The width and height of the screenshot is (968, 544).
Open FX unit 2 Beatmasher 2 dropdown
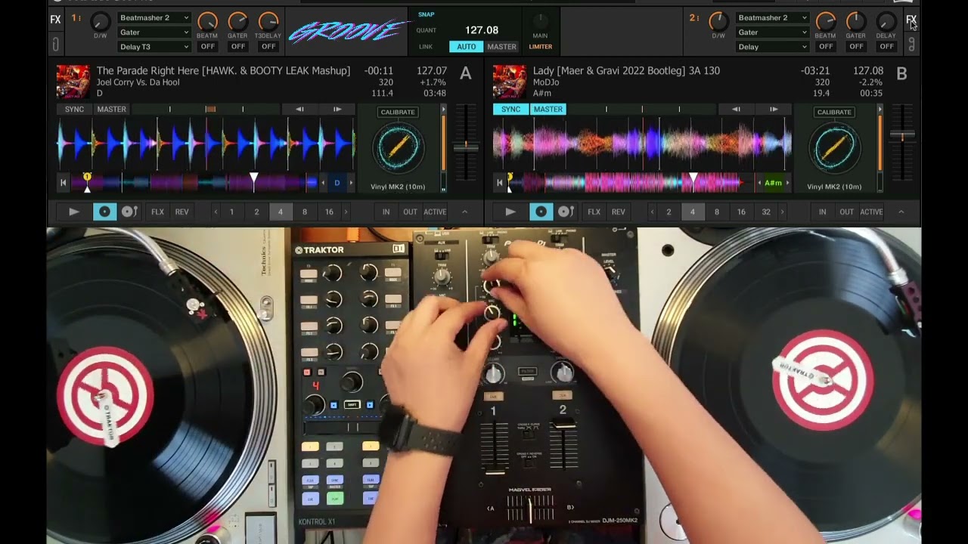pos(773,17)
